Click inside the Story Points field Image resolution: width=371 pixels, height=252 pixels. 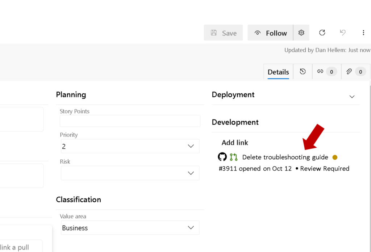point(130,121)
